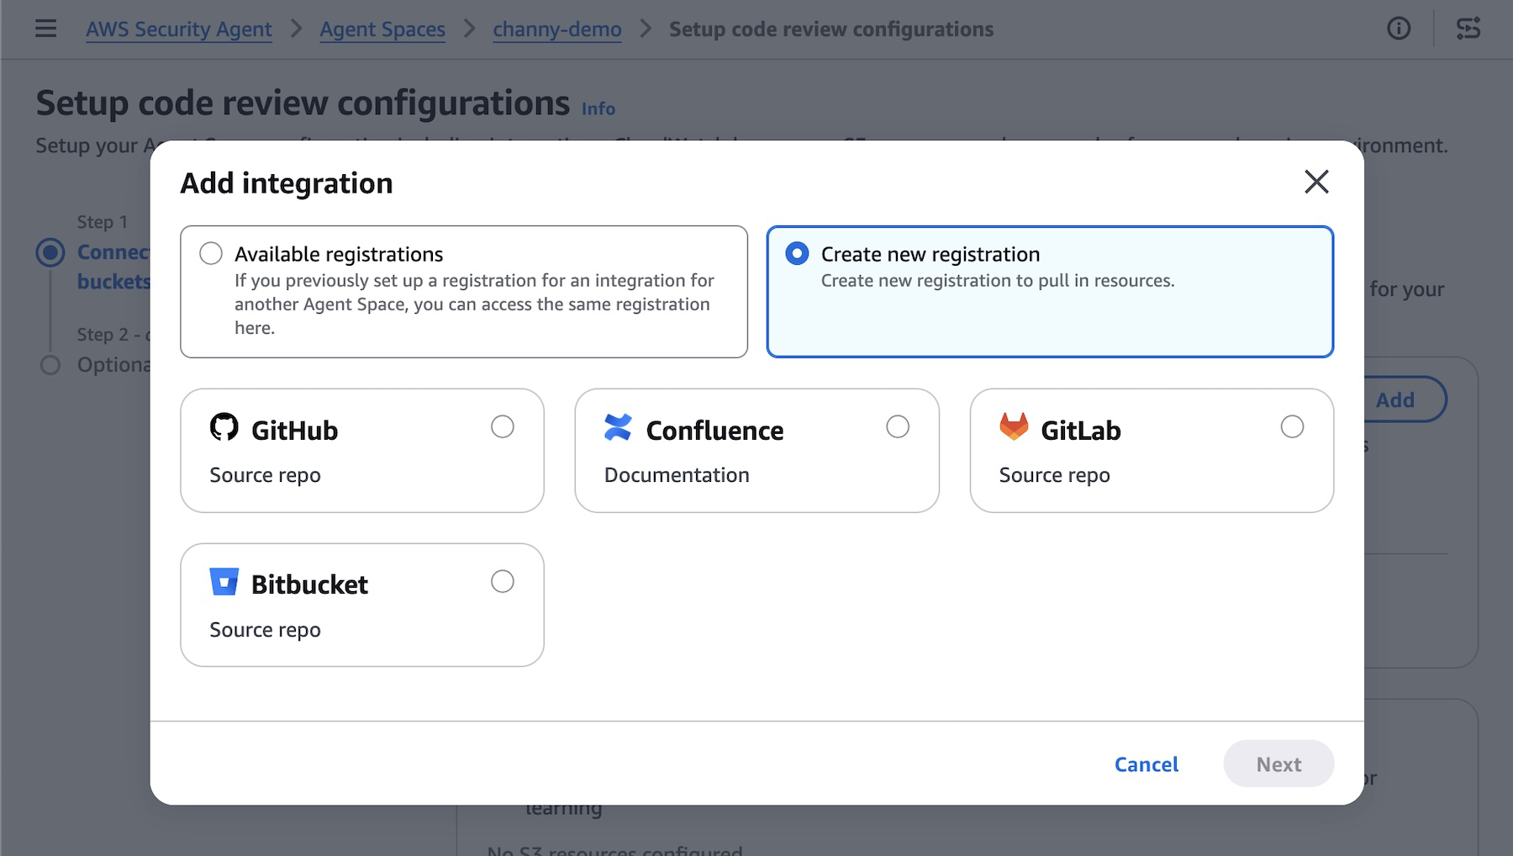Image resolution: width=1513 pixels, height=856 pixels.
Task: Click the GitHub logo icon
Action: pos(224,427)
